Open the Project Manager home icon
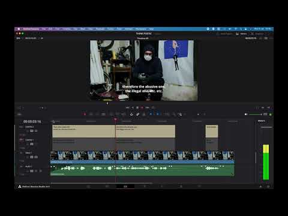The height and width of the screenshot is (216, 288). (260, 187)
